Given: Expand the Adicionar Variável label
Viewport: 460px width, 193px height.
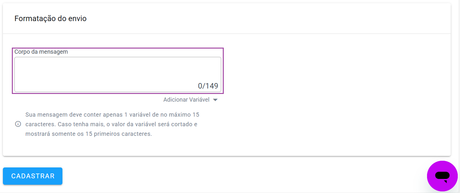Looking at the screenshot, I should point(186,100).
